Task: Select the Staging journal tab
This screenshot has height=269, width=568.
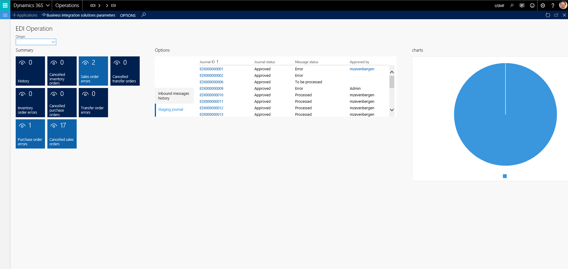Action: (x=170, y=109)
